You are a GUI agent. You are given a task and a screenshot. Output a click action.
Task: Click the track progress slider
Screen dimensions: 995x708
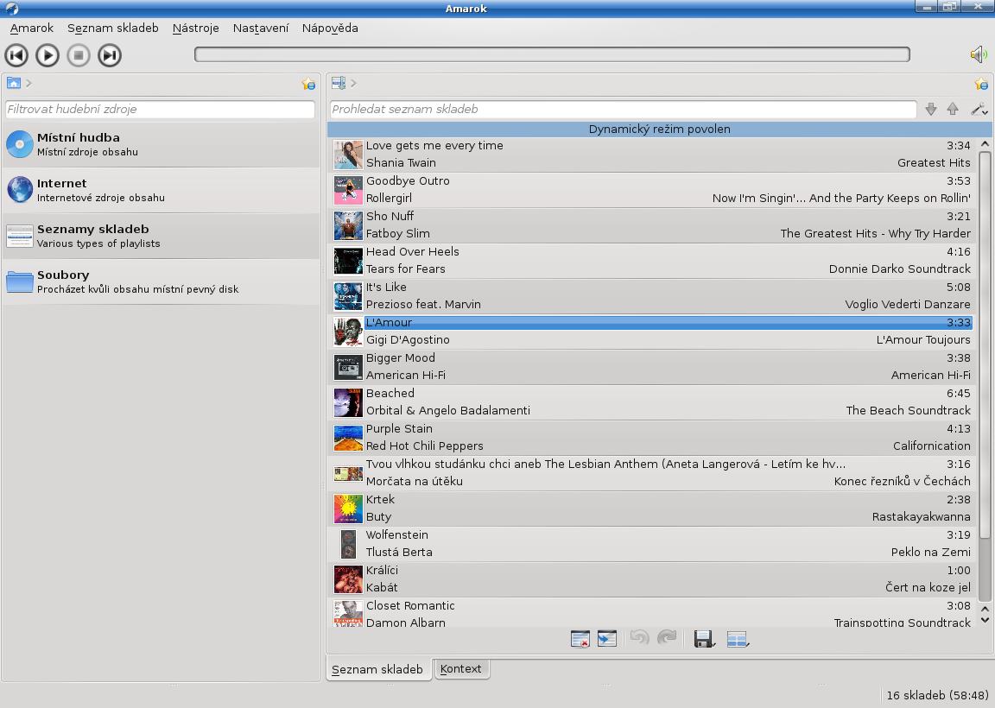point(552,54)
